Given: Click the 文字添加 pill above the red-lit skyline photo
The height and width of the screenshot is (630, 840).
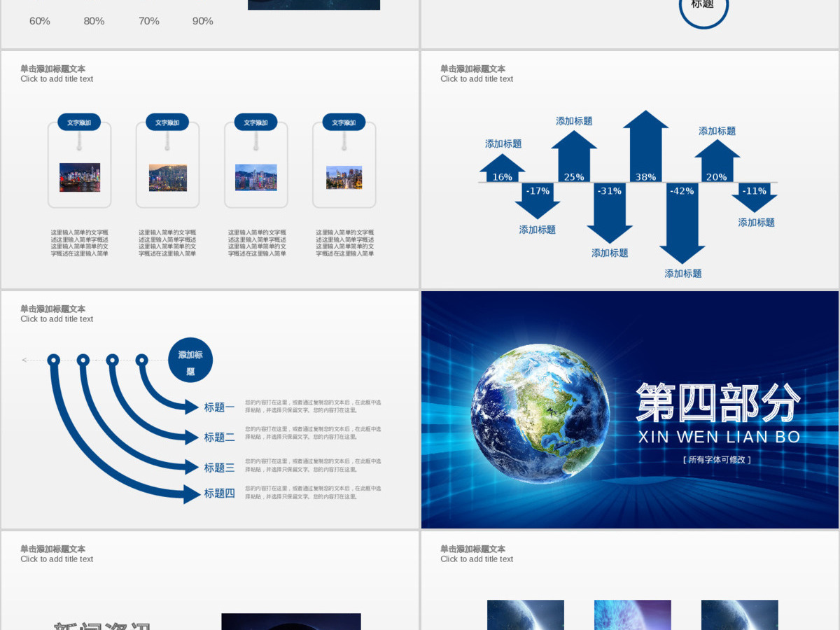Looking at the screenshot, I should 79,122.
